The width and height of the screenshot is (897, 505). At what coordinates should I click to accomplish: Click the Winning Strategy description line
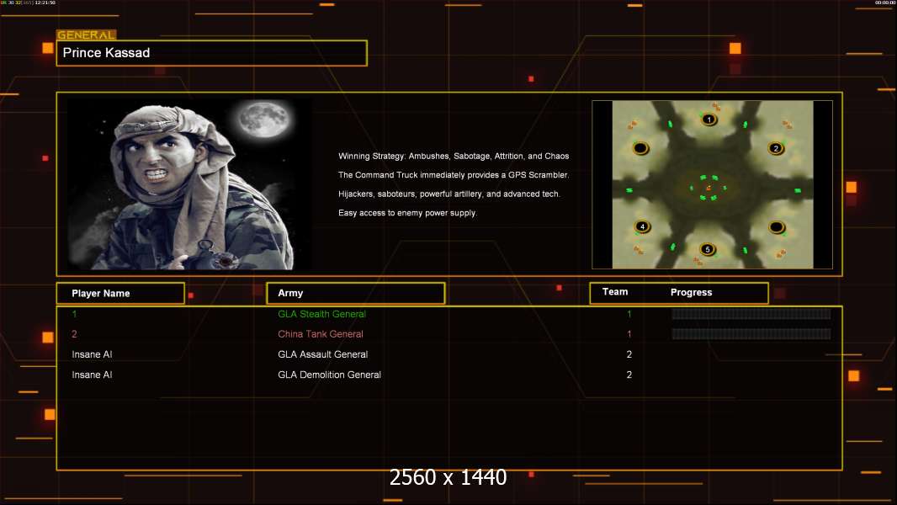point(454,157)
